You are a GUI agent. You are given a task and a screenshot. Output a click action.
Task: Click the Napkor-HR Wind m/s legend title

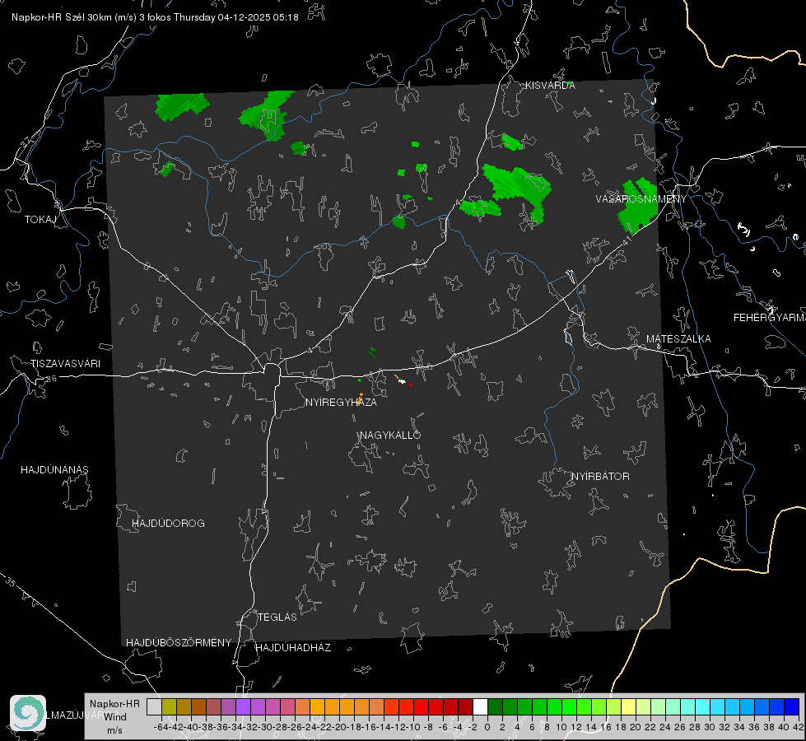[x=114, y=716]
